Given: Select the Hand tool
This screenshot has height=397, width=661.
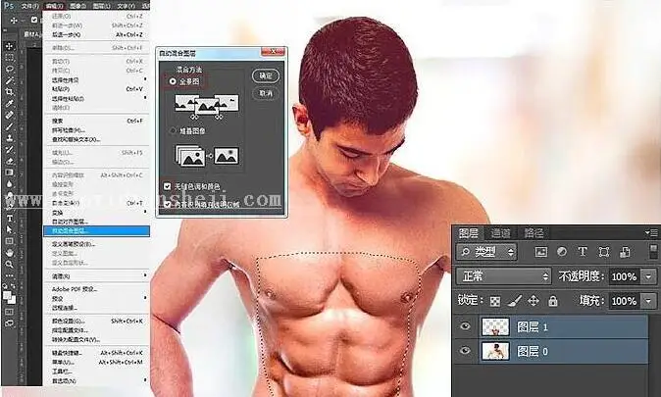Looking at the screenshot, I should pos(9,253).
